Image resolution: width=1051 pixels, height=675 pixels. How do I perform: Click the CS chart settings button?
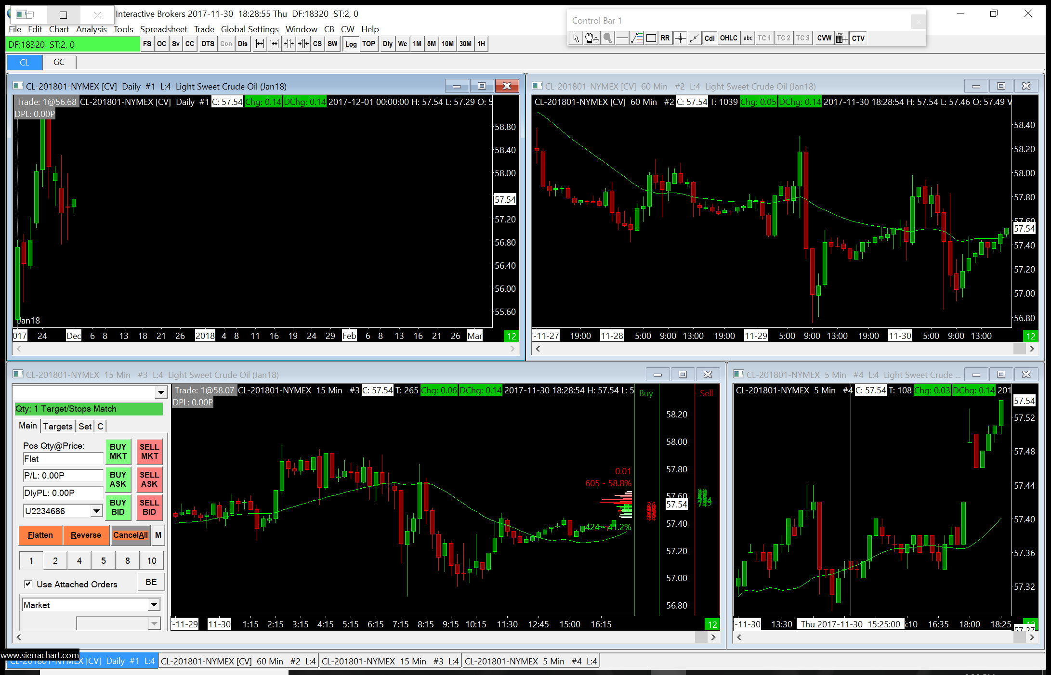317,44
